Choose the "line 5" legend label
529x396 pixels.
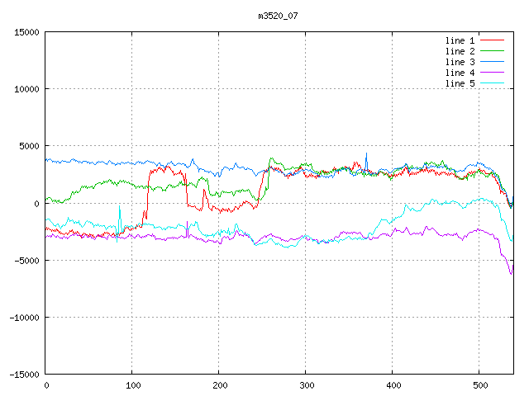coord(460,83)
